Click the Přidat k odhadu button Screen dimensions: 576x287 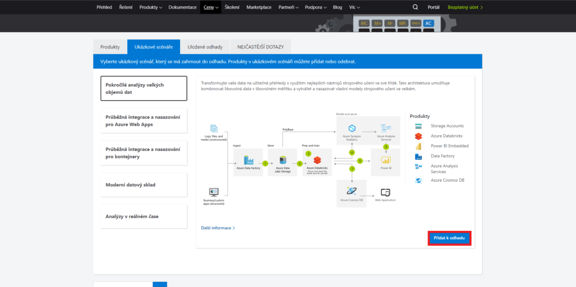pos(449,239)
